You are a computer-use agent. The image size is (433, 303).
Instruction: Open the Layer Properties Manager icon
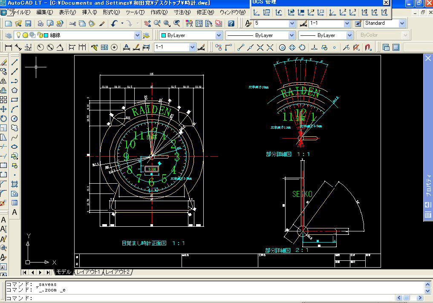(9, 35)
